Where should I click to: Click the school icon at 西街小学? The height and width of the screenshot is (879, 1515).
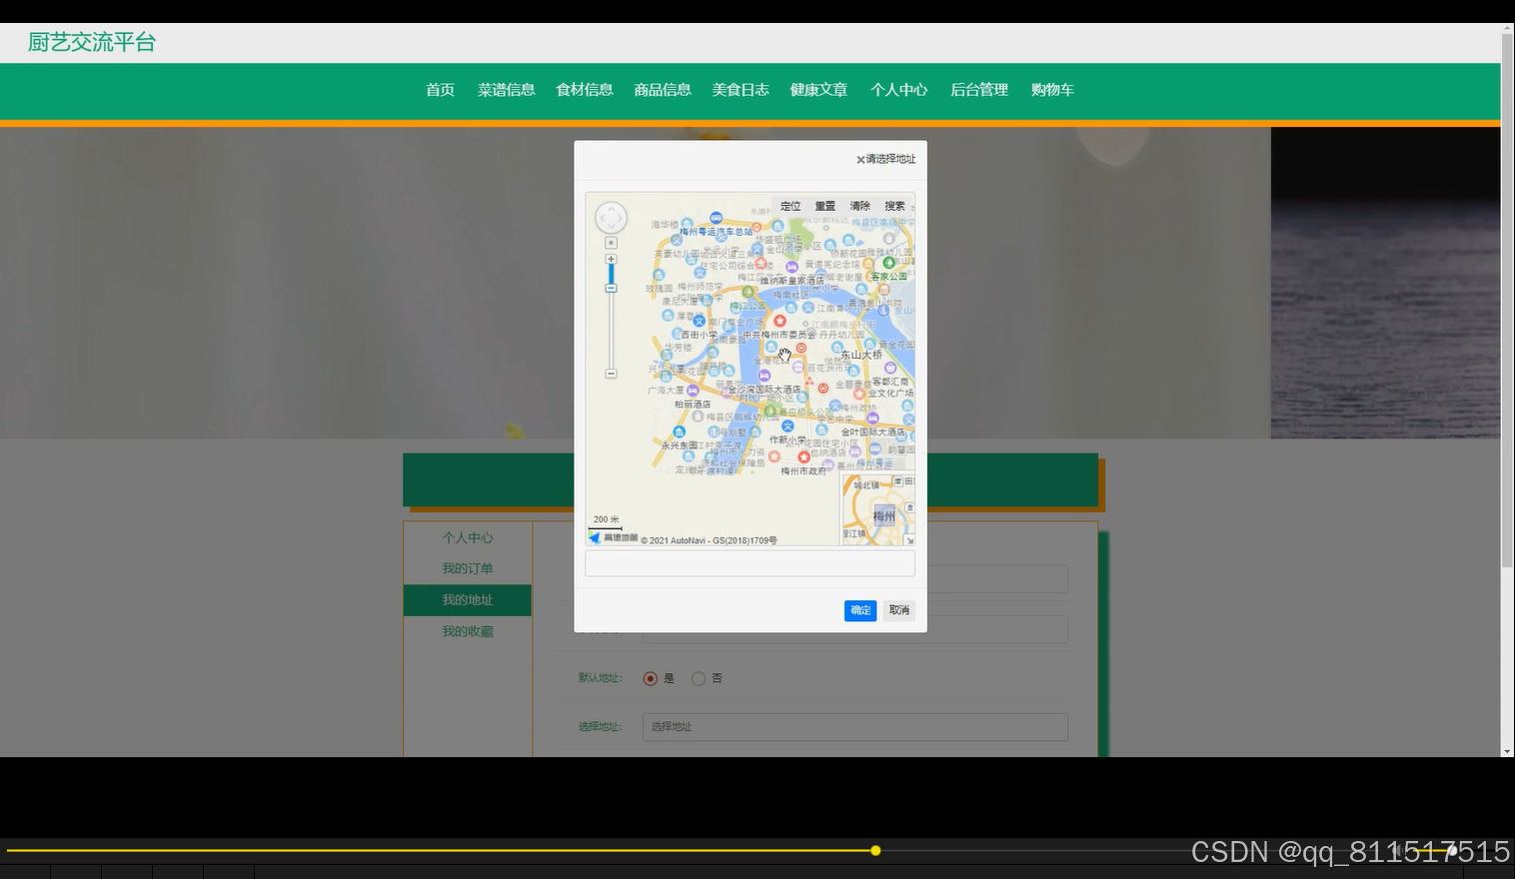[x=700, y=321]
